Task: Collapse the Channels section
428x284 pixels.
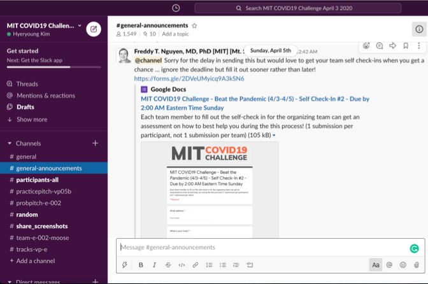Action: (x=10, y=143)
